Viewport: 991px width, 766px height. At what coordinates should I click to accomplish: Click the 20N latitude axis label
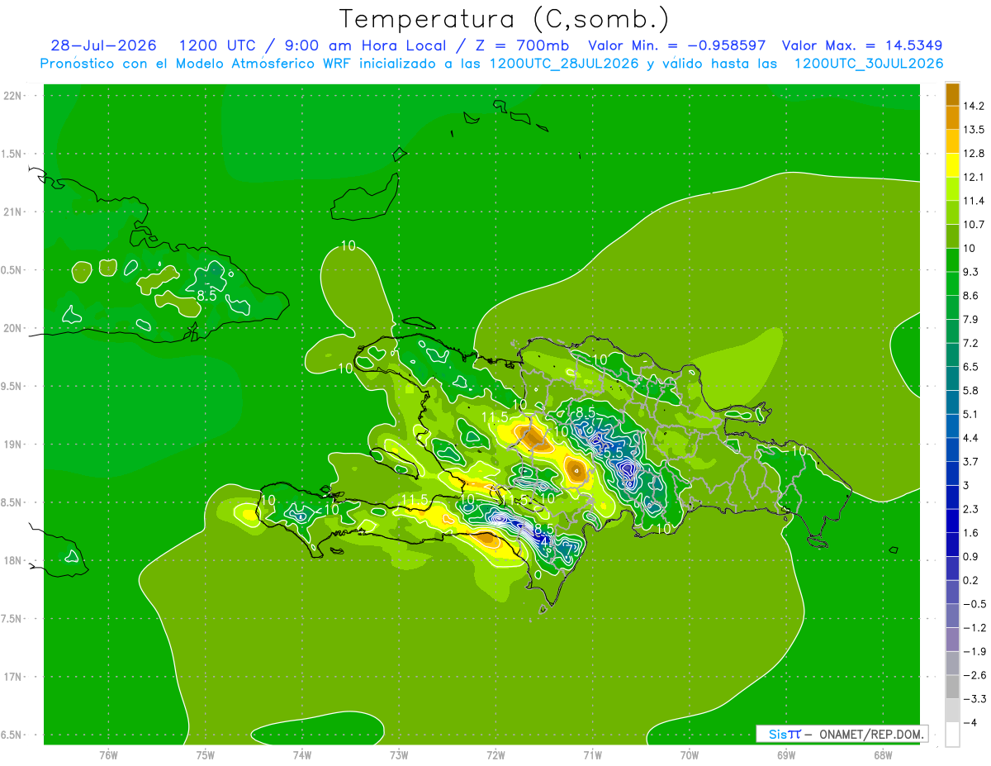click(x=12, y=328)
